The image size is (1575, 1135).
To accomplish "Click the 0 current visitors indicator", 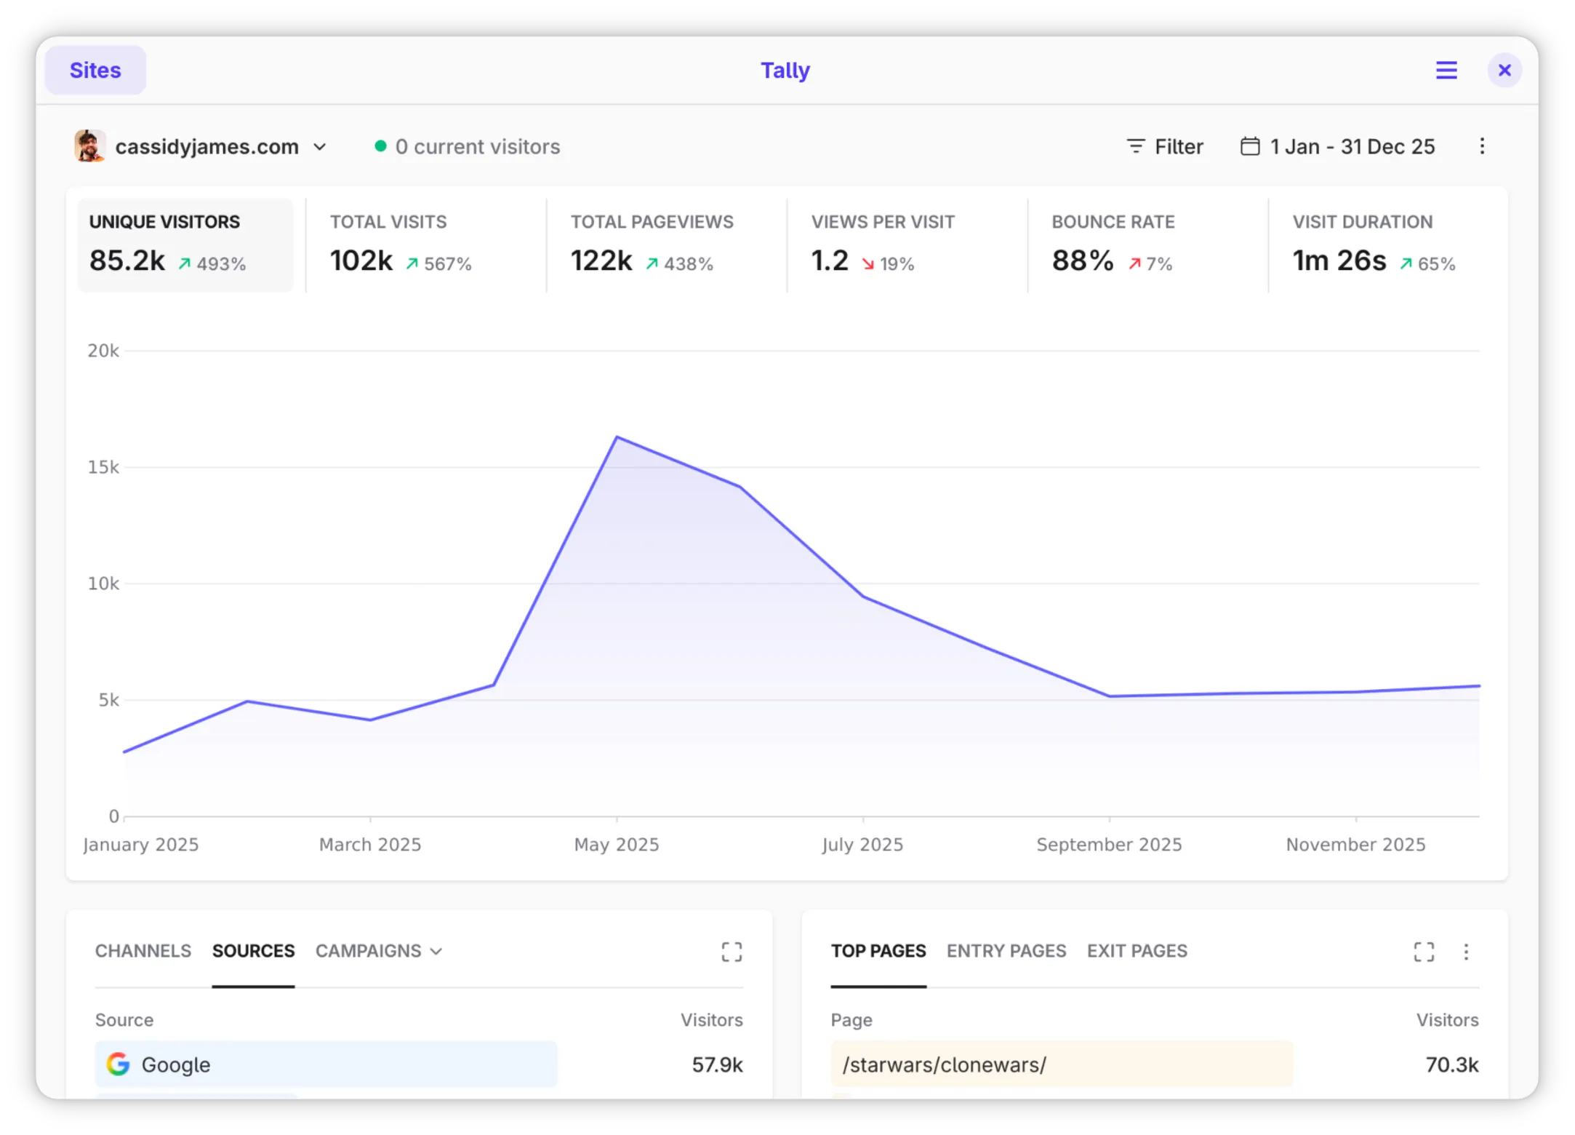I will click(x=468, y=146).
